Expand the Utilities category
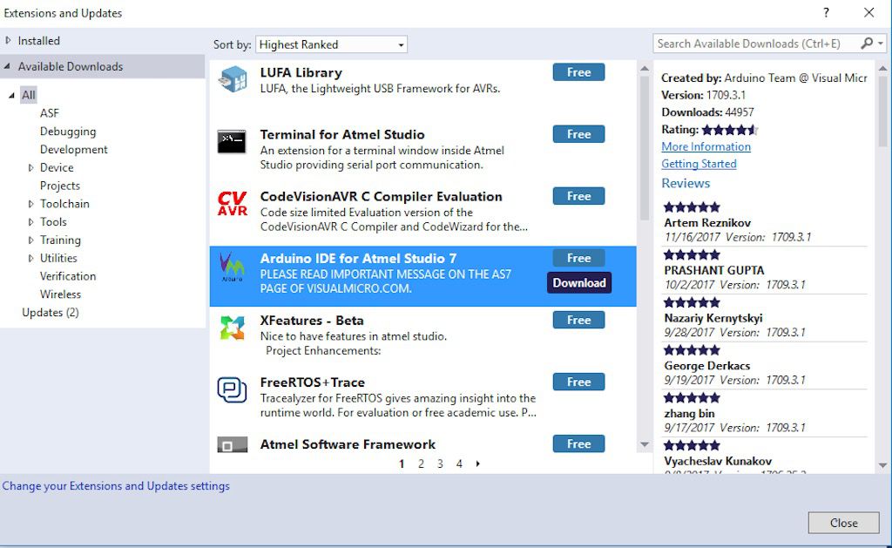This screenshot has width=892, height=548. point(30,259)
